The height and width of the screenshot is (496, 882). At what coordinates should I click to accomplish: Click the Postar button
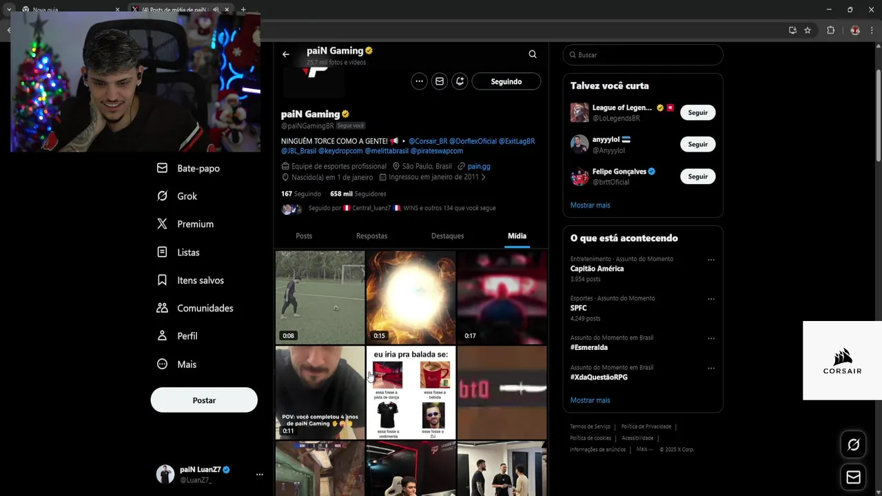(204, 400)
